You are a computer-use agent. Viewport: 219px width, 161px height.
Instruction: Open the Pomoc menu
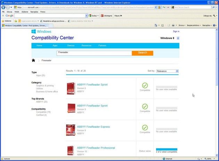coord(43,12)
